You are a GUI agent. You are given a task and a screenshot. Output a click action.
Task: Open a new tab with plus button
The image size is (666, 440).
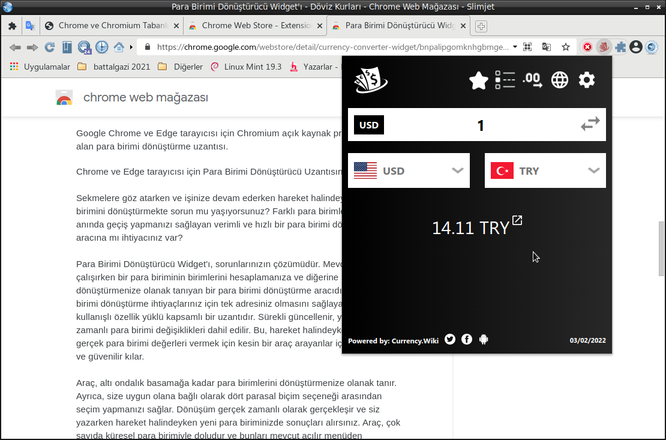click(481, 26)
